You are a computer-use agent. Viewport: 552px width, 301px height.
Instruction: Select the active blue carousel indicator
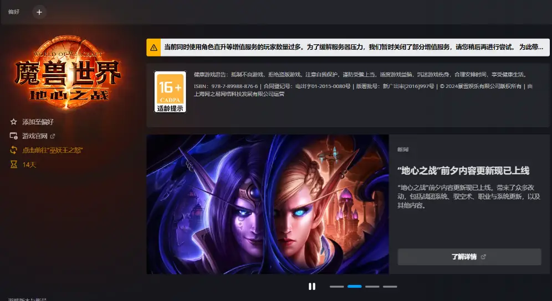[x=355, y=287]
